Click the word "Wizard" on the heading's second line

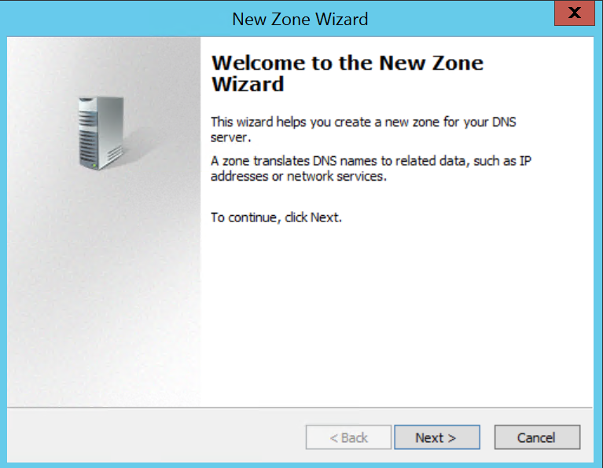point(248,84)
